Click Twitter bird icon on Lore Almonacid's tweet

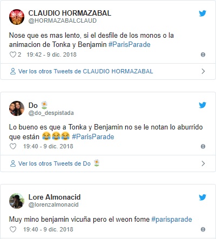point(202,197)
